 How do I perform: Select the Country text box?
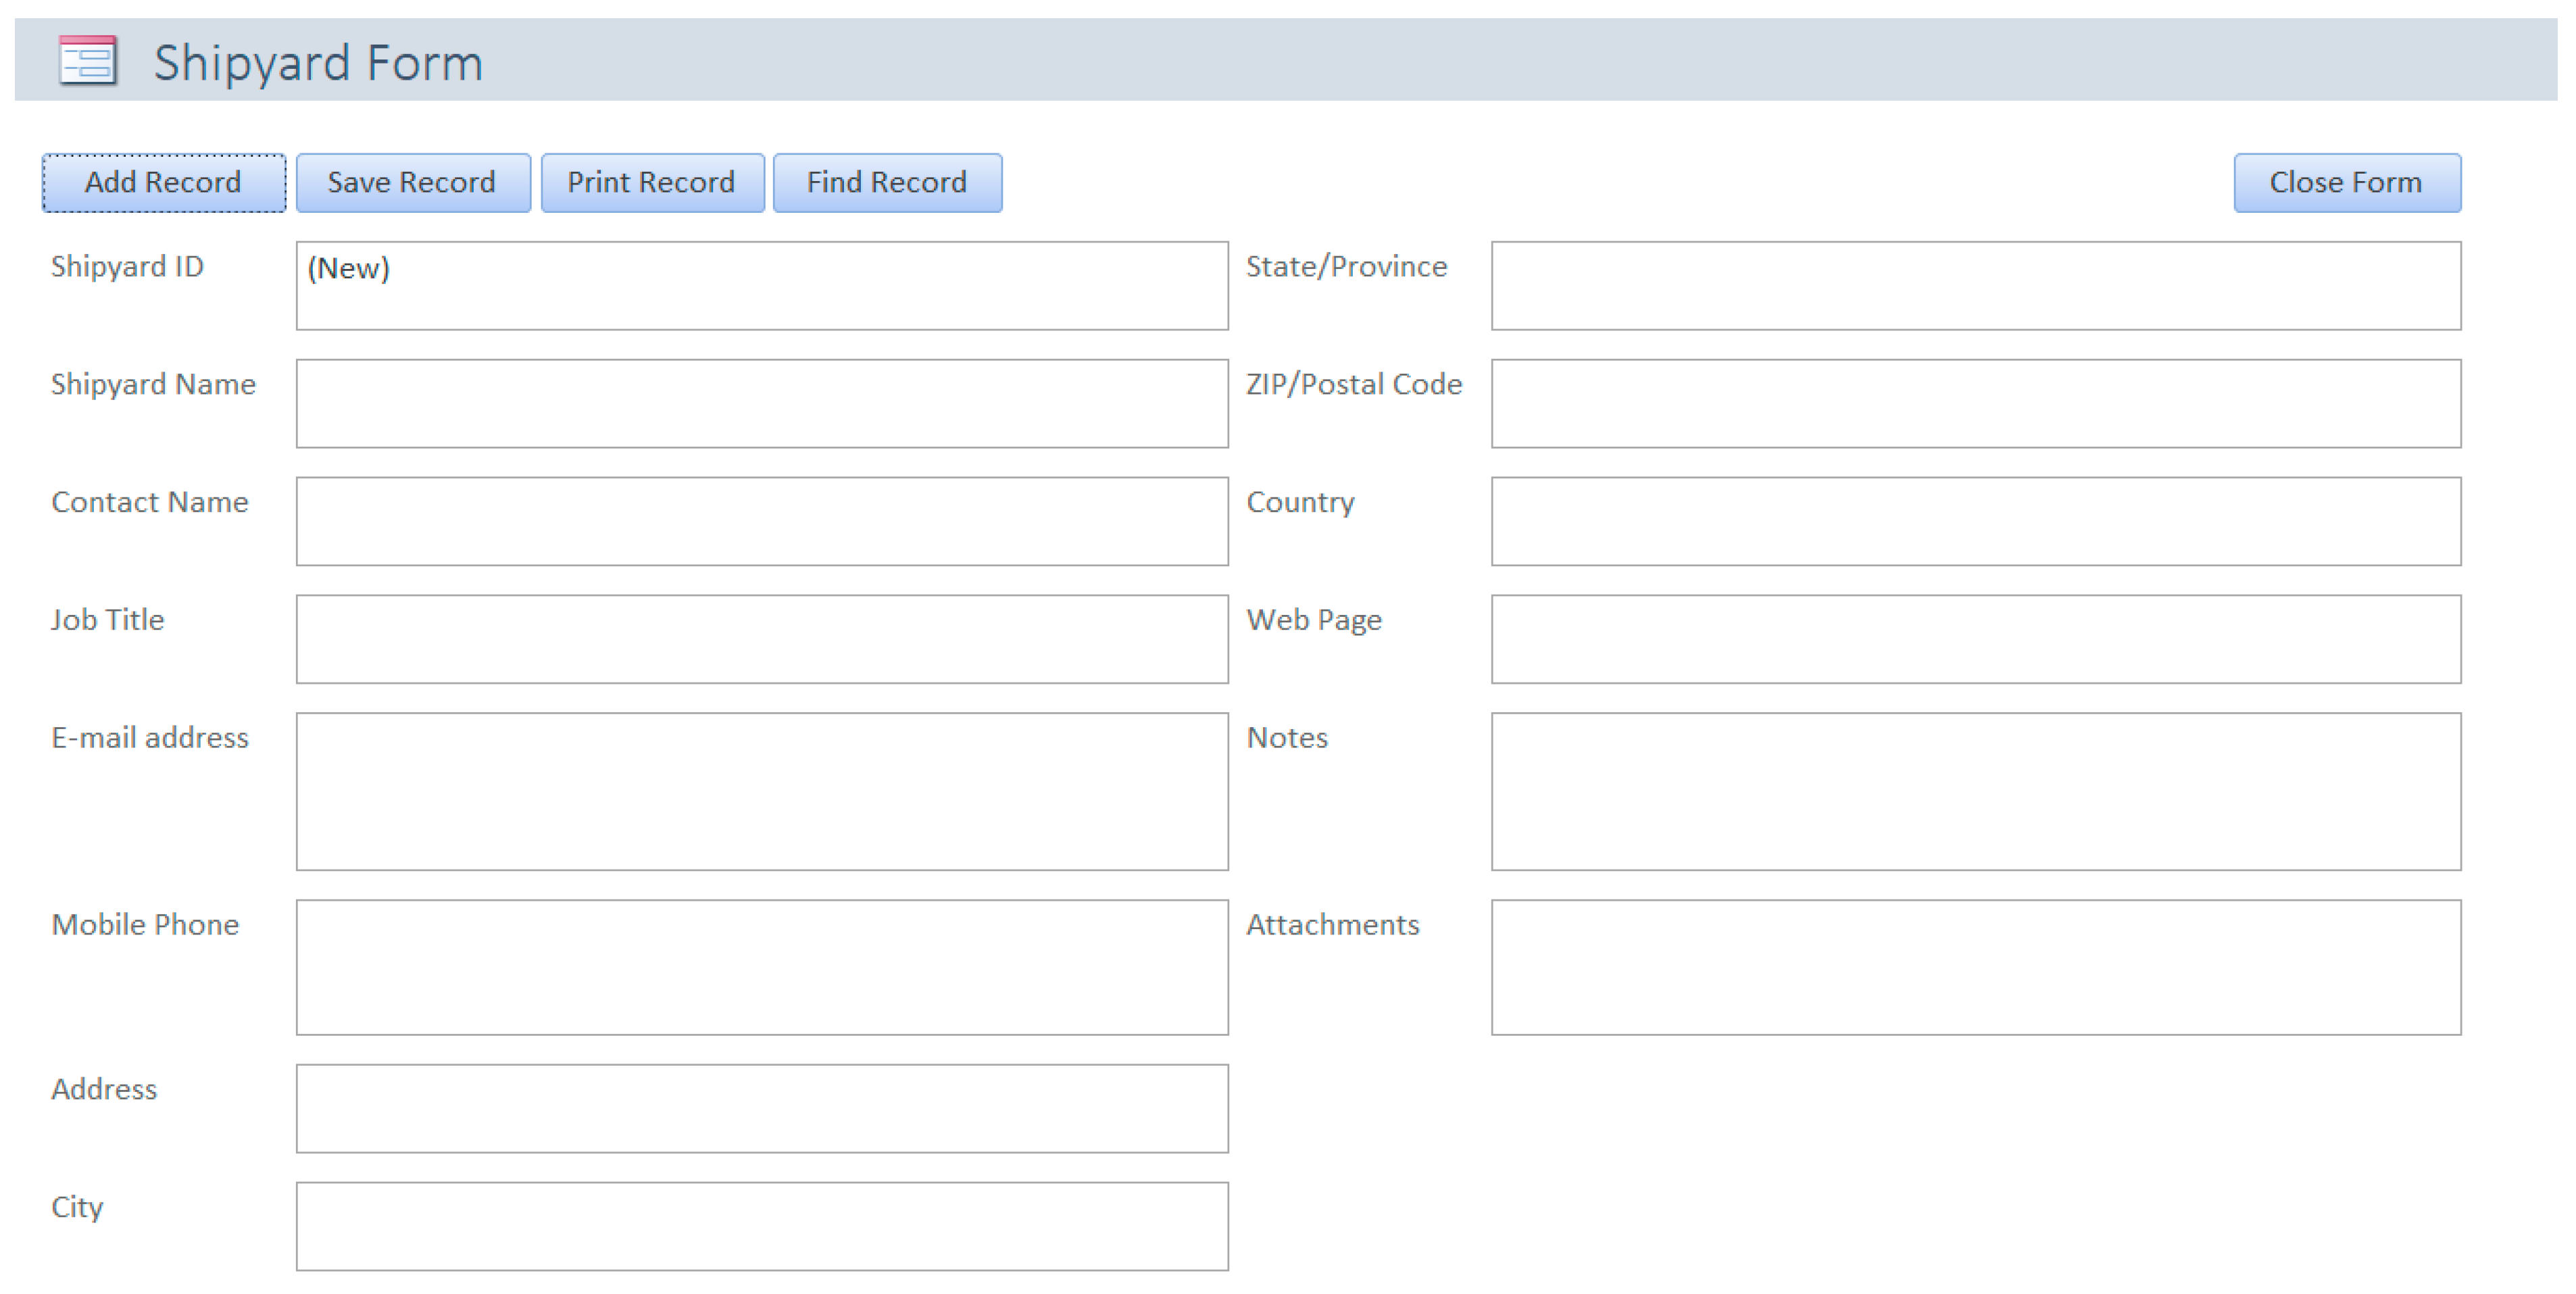pyautogui.click(x=1975, y=521)
